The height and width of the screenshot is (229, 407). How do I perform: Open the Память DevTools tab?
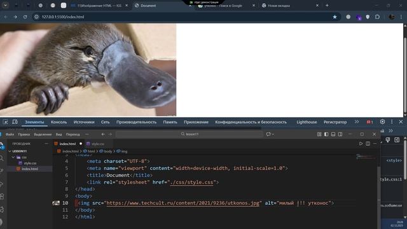coord(170,122)
